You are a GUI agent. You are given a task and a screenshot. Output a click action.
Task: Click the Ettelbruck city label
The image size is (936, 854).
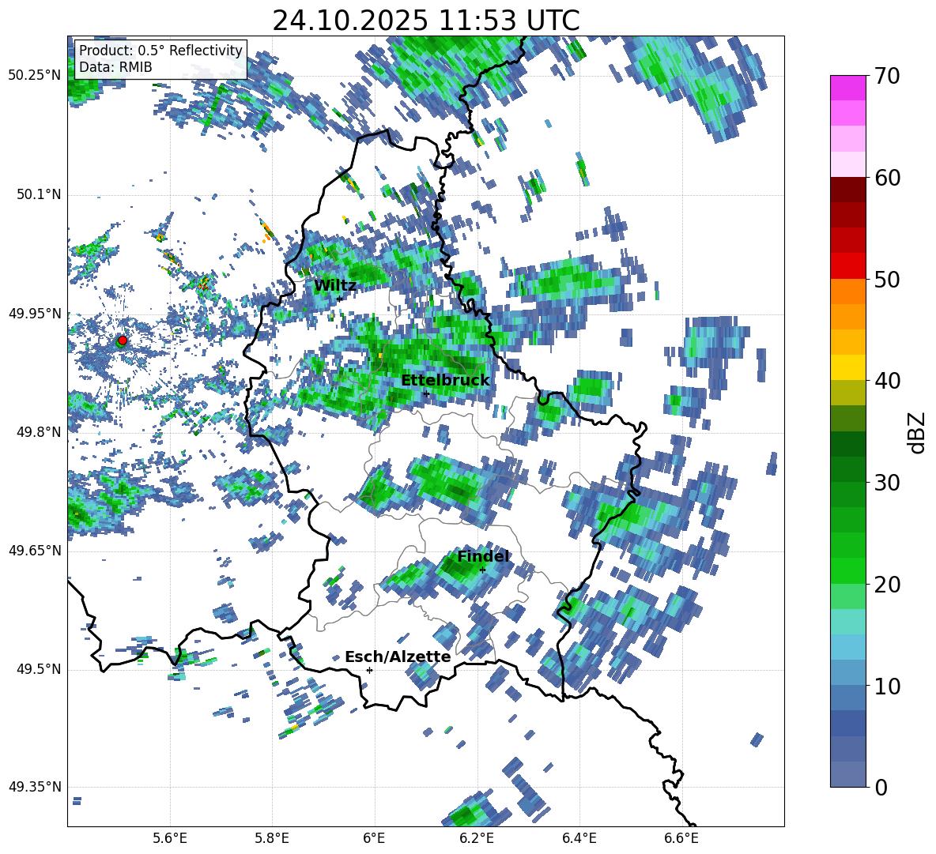point(445,381)
